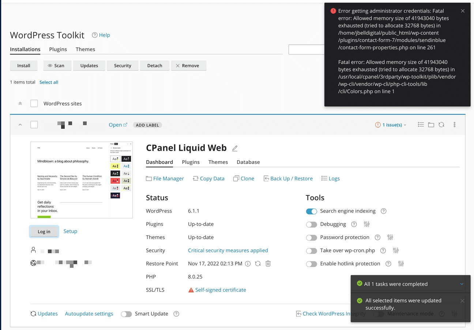Viewport: 474px width, 330px height.
Task: Turn on Password protection toggle
Action: coord(312,237)
